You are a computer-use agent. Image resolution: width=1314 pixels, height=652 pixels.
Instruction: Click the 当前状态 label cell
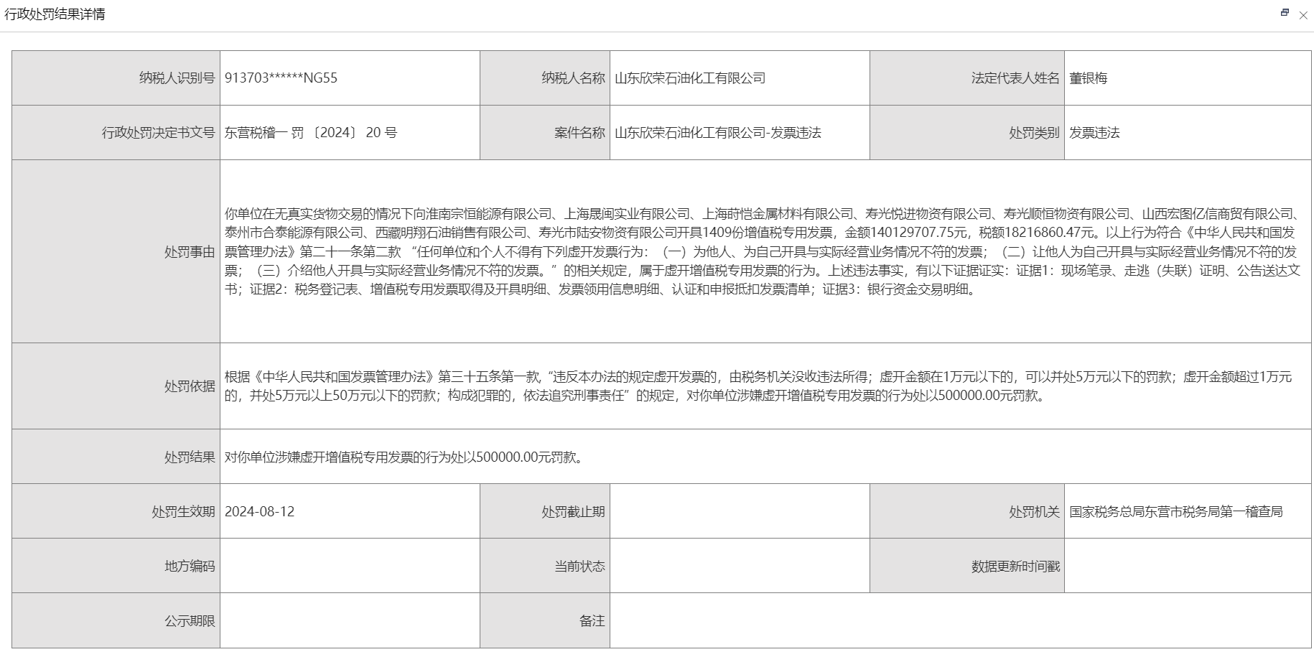[x=579, y=567]
